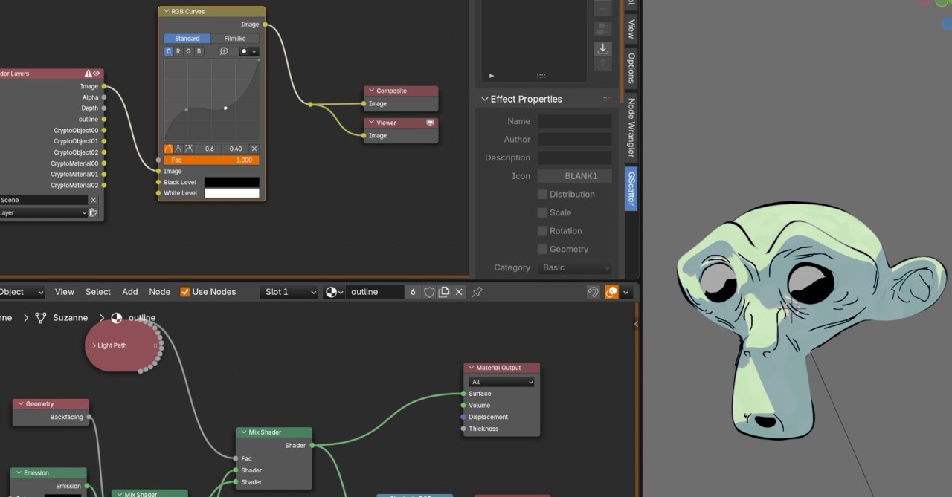Switch to the Options sidebar tab
Screen dimensions: 952x497
click(x=631, y=68)
